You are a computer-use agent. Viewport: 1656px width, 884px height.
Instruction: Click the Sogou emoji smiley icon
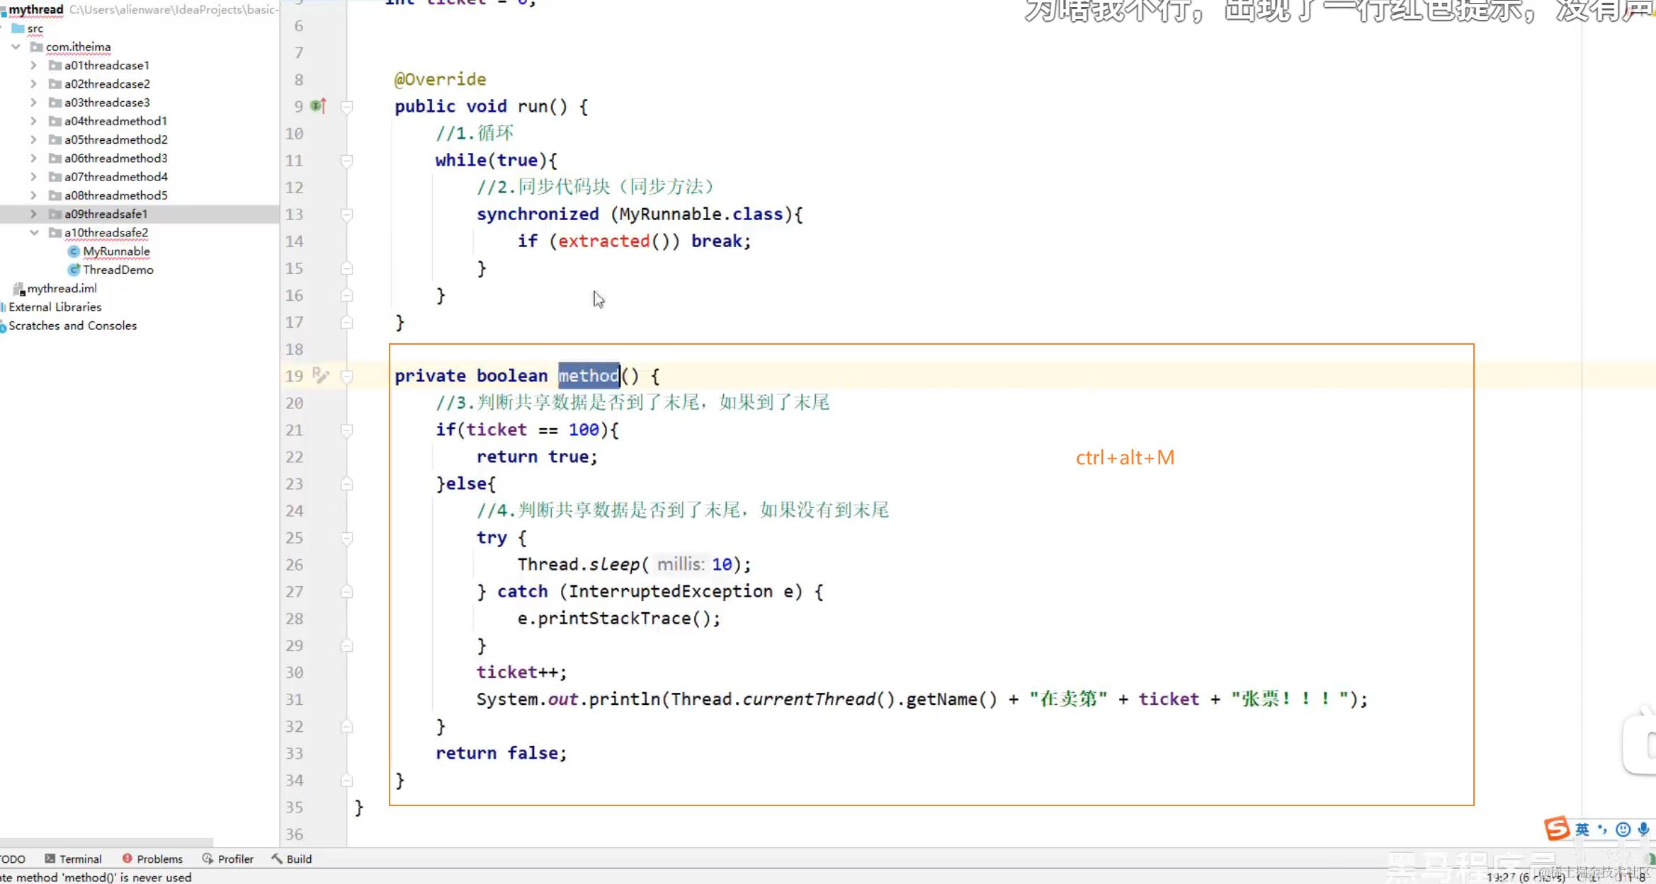point(1623,830)
